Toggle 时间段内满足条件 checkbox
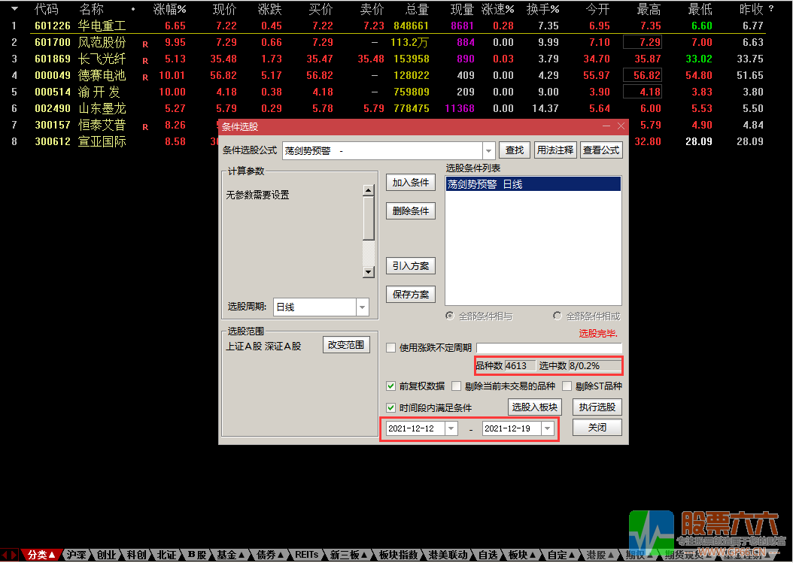Screen dimensions: 793x563 pyautogui.click(x=390, y=407)
